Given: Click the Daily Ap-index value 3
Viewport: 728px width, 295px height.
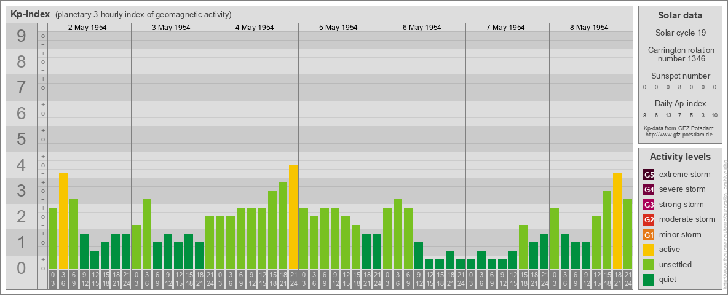Looking at the screenshot, I should click(x=703, y=116).
